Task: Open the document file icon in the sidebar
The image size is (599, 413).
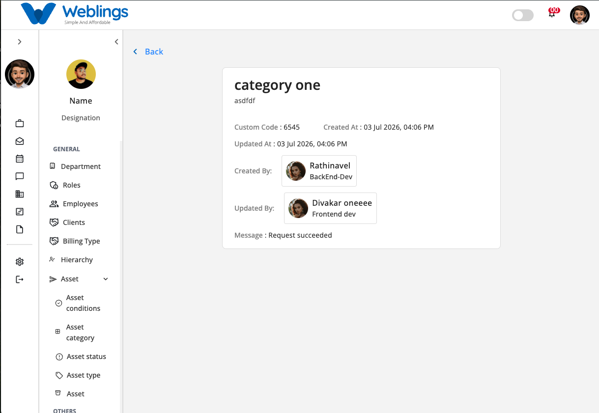Action: click(x=20, y=229)
